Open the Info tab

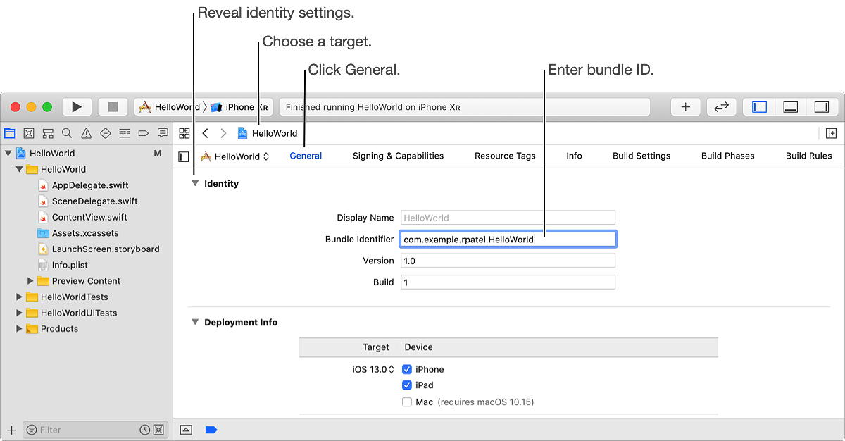(574, 156)
